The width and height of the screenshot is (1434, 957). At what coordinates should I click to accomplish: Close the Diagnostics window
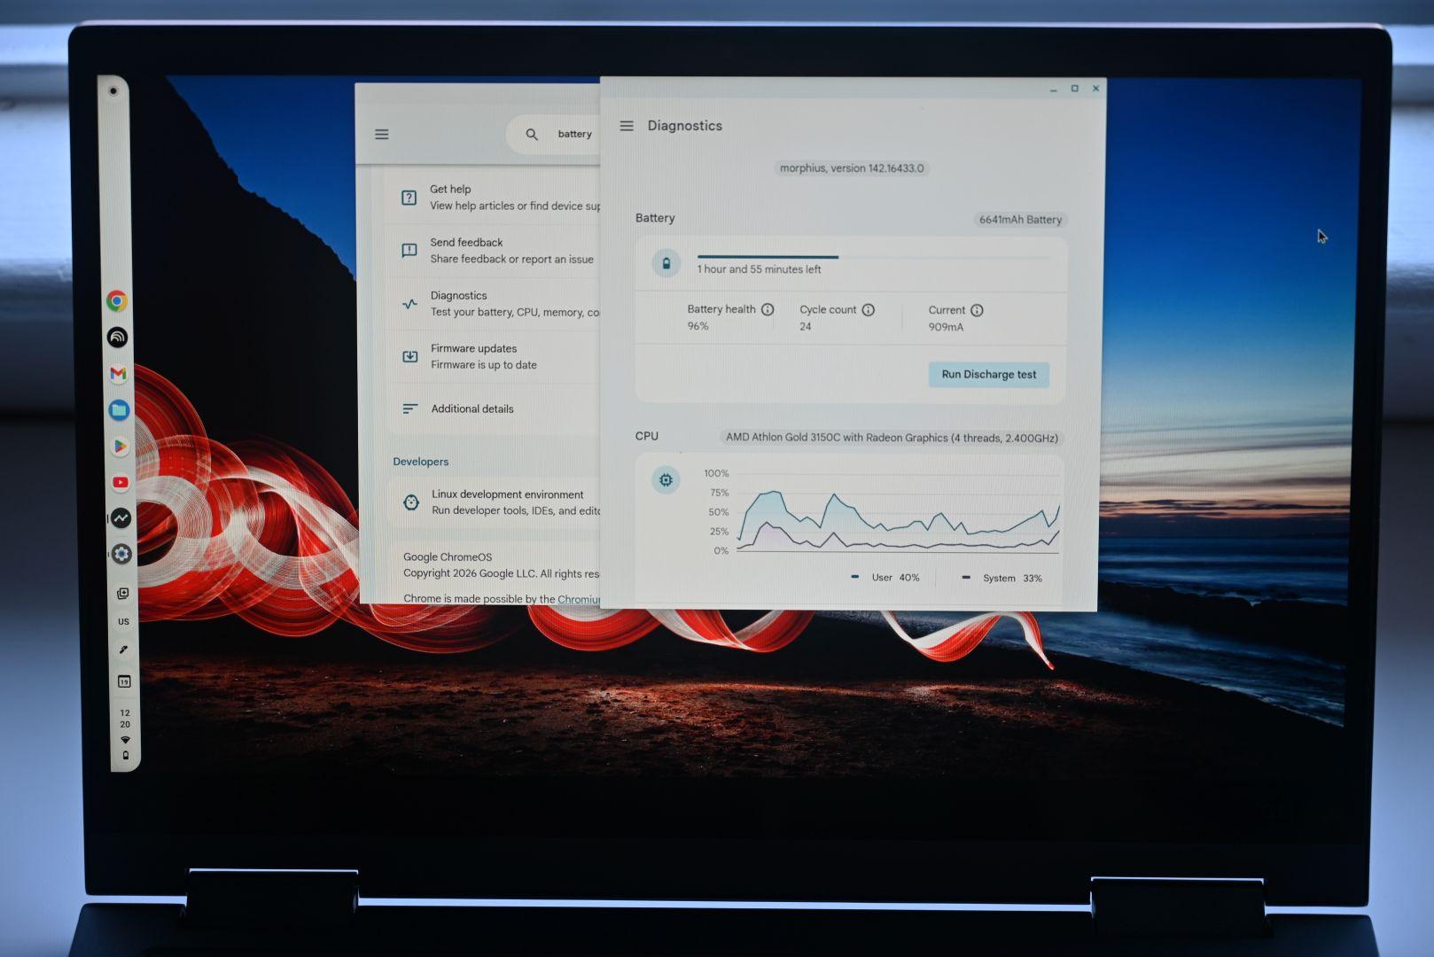[x=1096, y=89]
